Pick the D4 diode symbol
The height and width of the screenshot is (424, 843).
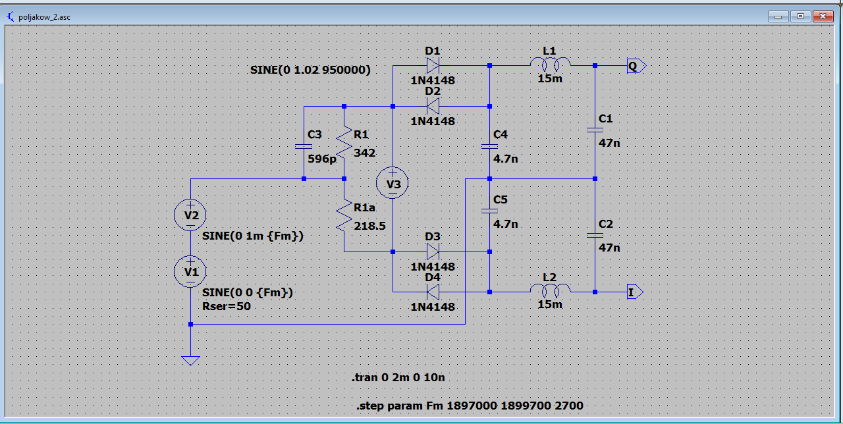(x=433, y=292)
